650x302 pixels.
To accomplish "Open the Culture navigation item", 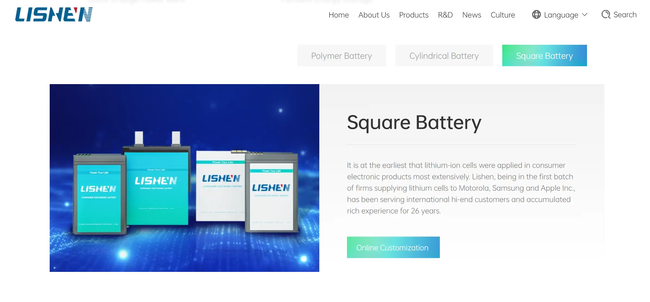I will click(x=503, y=15).
